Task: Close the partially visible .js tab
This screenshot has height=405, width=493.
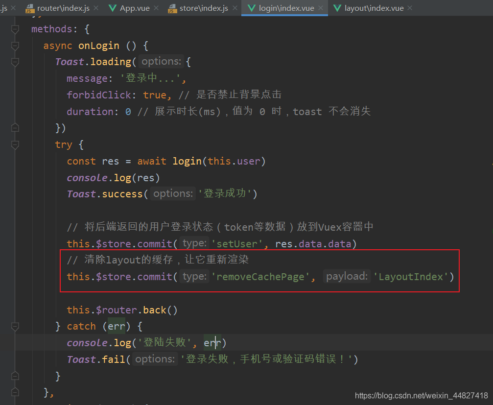Action: [x=13, y=8]
